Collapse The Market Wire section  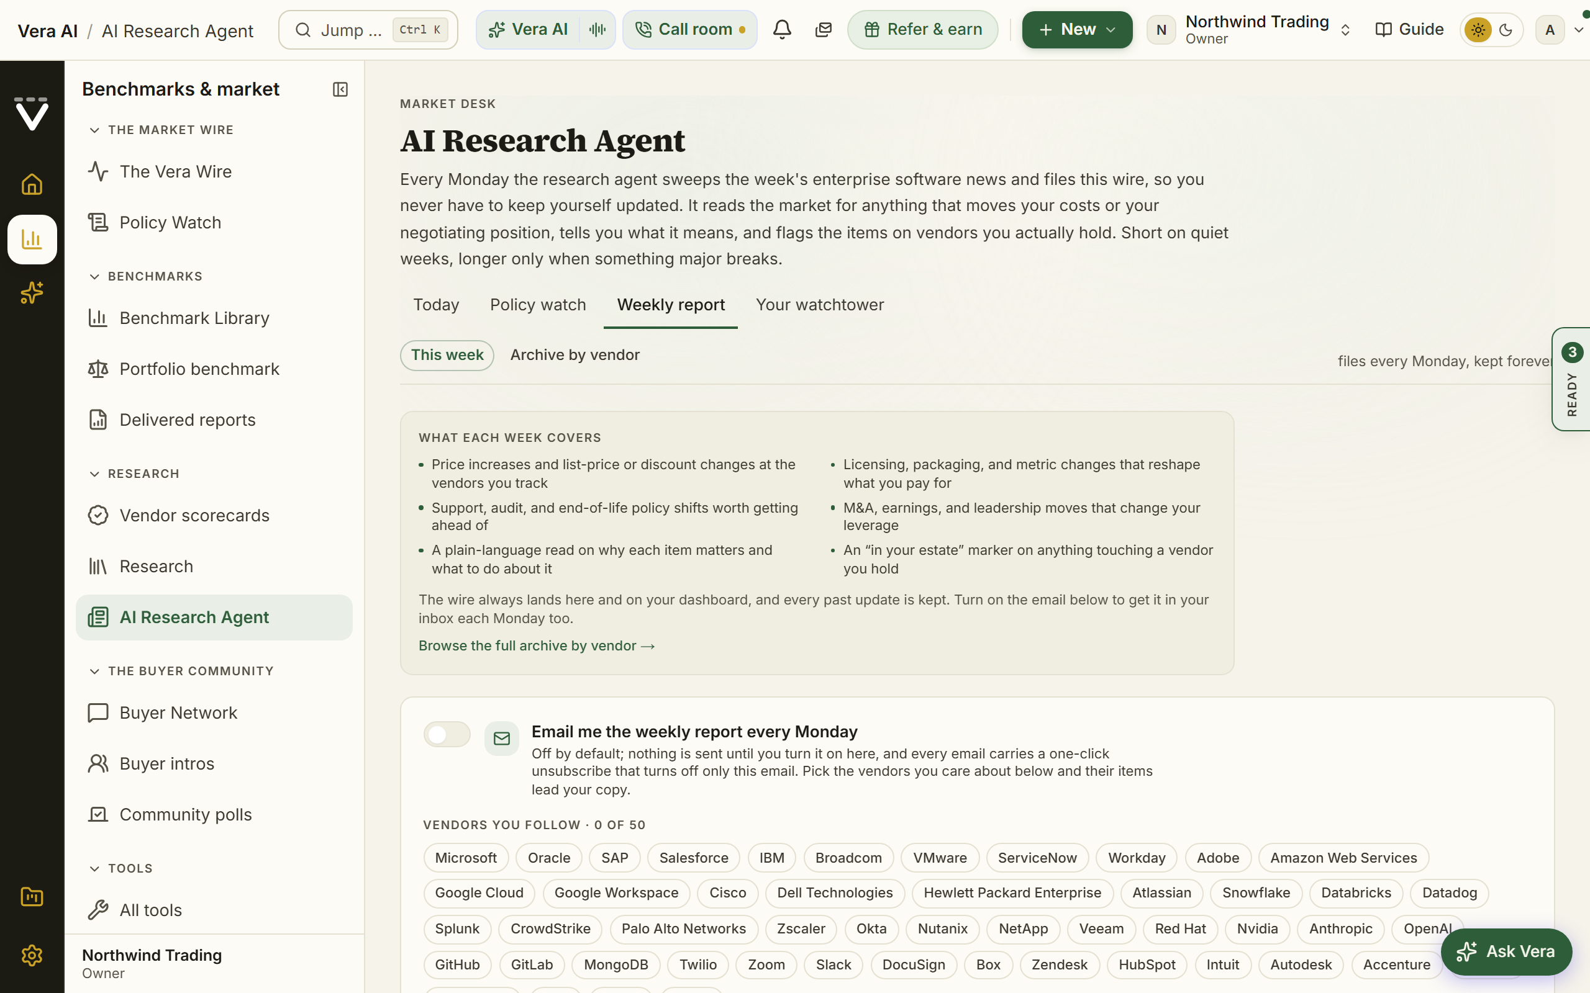(161, 130)
